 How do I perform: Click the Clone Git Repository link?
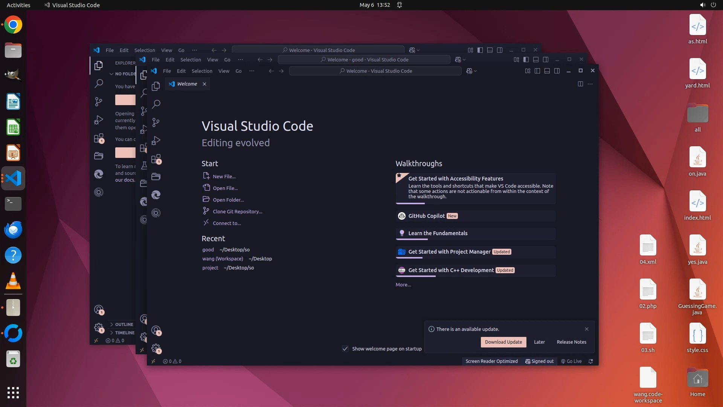237,211
